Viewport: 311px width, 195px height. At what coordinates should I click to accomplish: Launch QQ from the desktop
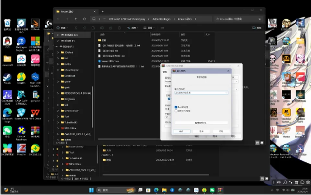point(7,43)
